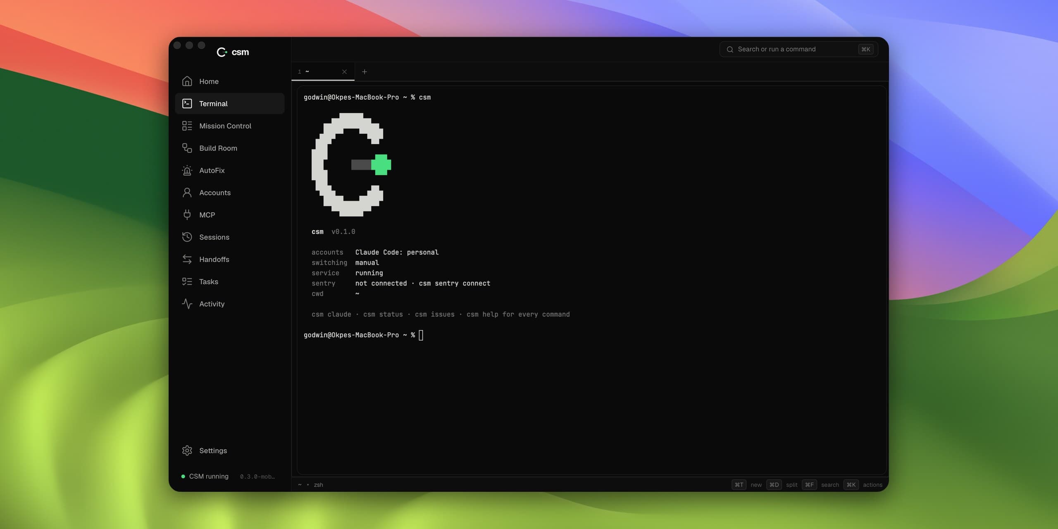This screenshot has height=529, width=1058.
Task: Click the ⌘D split shortcut in the status bar
Action: tap(782, 485)
